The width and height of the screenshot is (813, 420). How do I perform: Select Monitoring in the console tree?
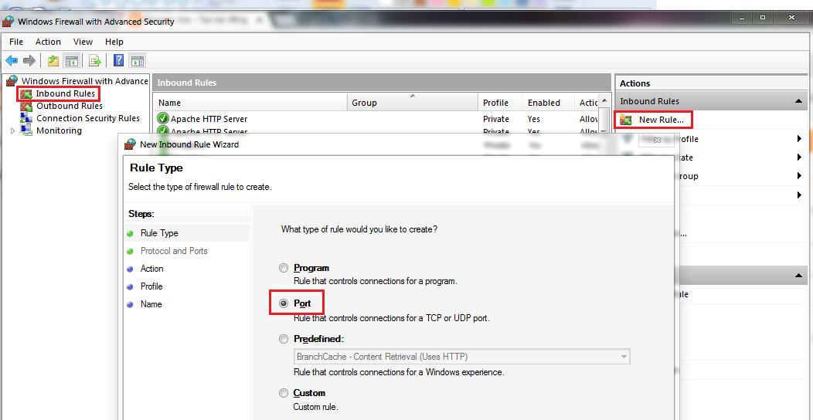tap(59, 130)
